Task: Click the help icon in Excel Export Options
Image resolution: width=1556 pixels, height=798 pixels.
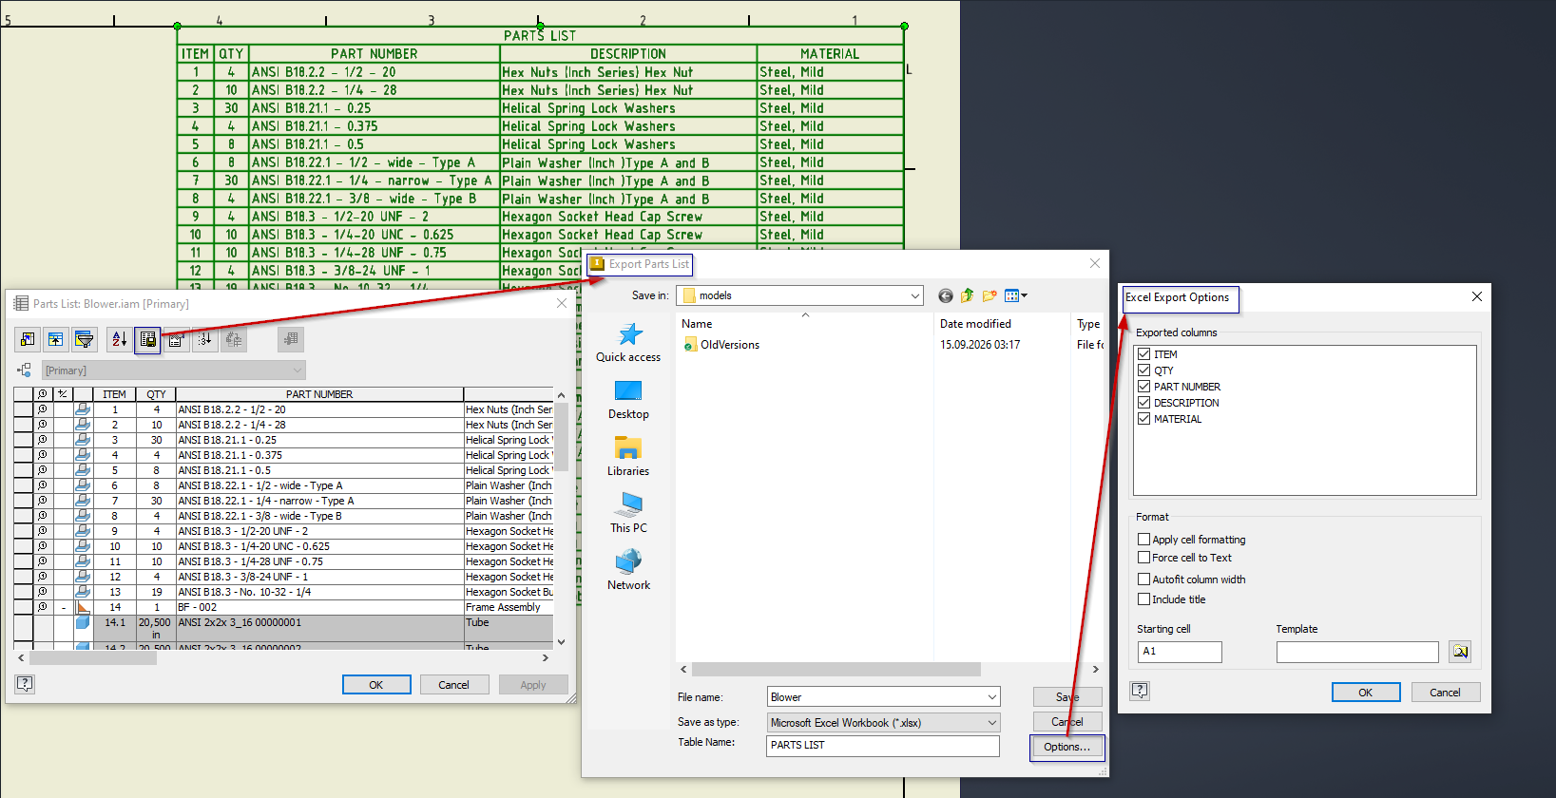Action: coord(1140,692)
